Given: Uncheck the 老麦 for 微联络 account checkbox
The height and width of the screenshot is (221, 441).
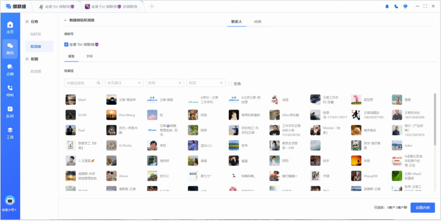Looking at the screenshot, I should click(x=66, y=45).
